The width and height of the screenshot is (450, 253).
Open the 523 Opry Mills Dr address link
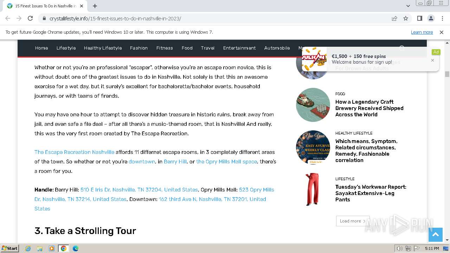coord(154,194)
